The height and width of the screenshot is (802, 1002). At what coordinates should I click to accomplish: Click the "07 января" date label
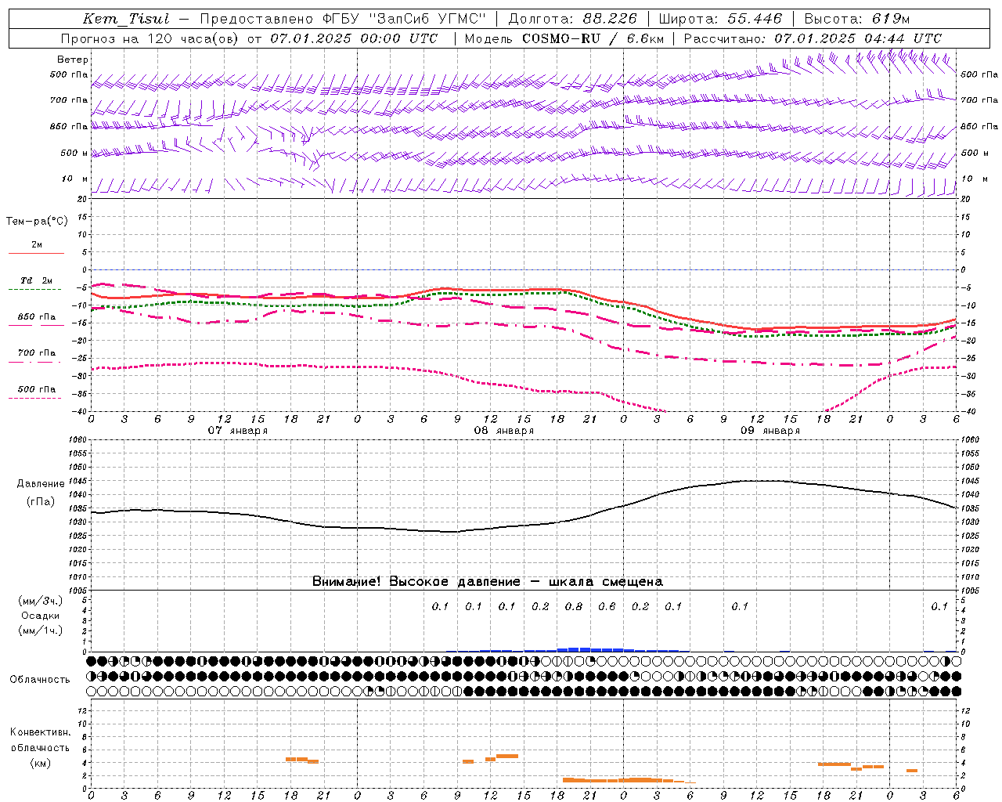pos(237,431)
